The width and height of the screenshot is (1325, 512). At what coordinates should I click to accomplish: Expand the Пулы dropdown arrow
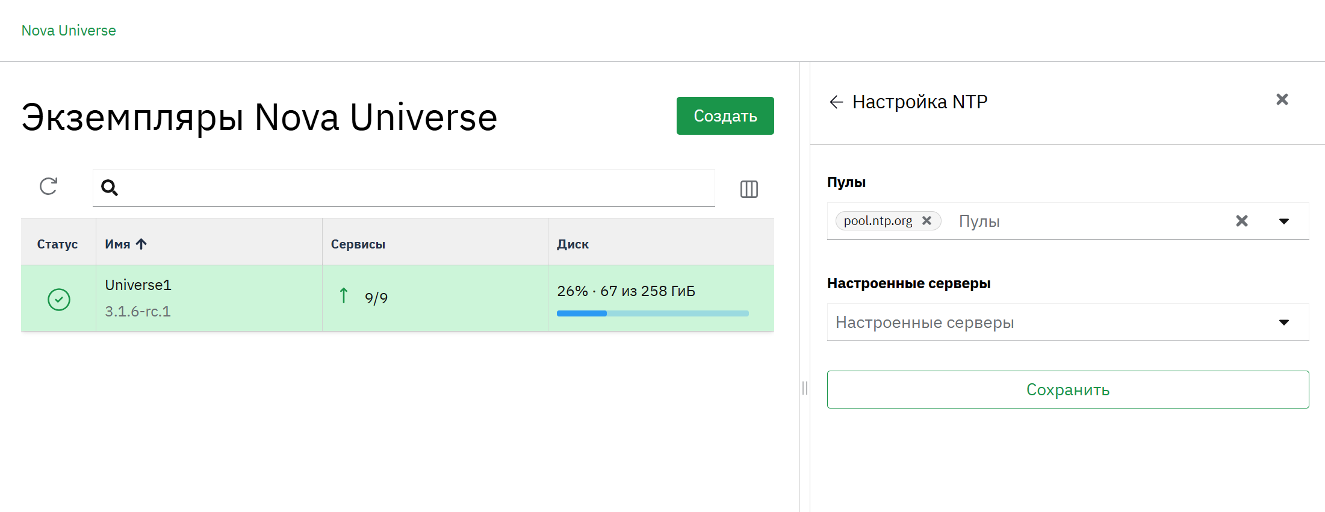[1284, 221]
